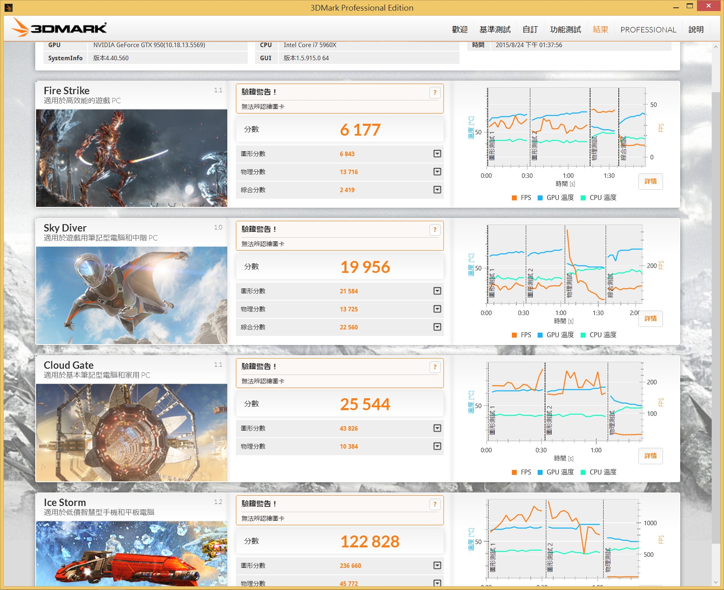The height and width of the screenshot is (590, 724).
Task: Click the Fire Strike score 6 177
Action: point(360,130)
